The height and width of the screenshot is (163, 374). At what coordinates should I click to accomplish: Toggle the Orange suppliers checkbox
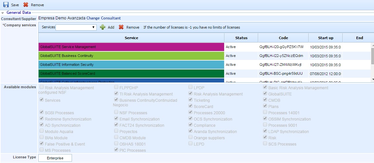(190, 138)
